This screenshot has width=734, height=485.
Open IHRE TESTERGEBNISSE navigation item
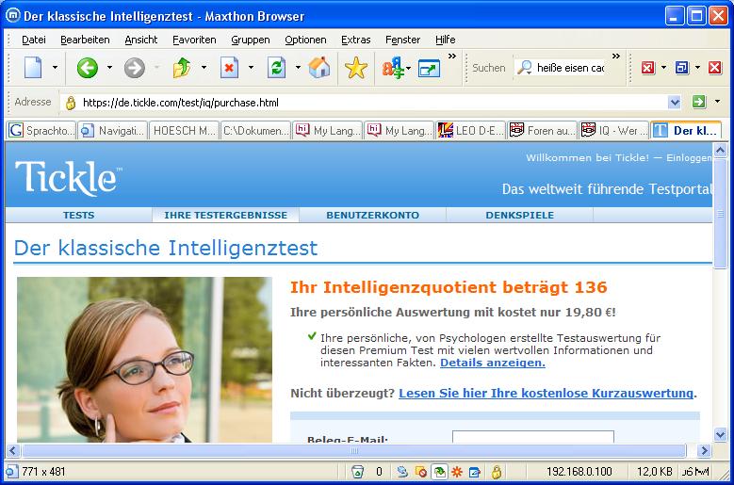tap(225, 215)
